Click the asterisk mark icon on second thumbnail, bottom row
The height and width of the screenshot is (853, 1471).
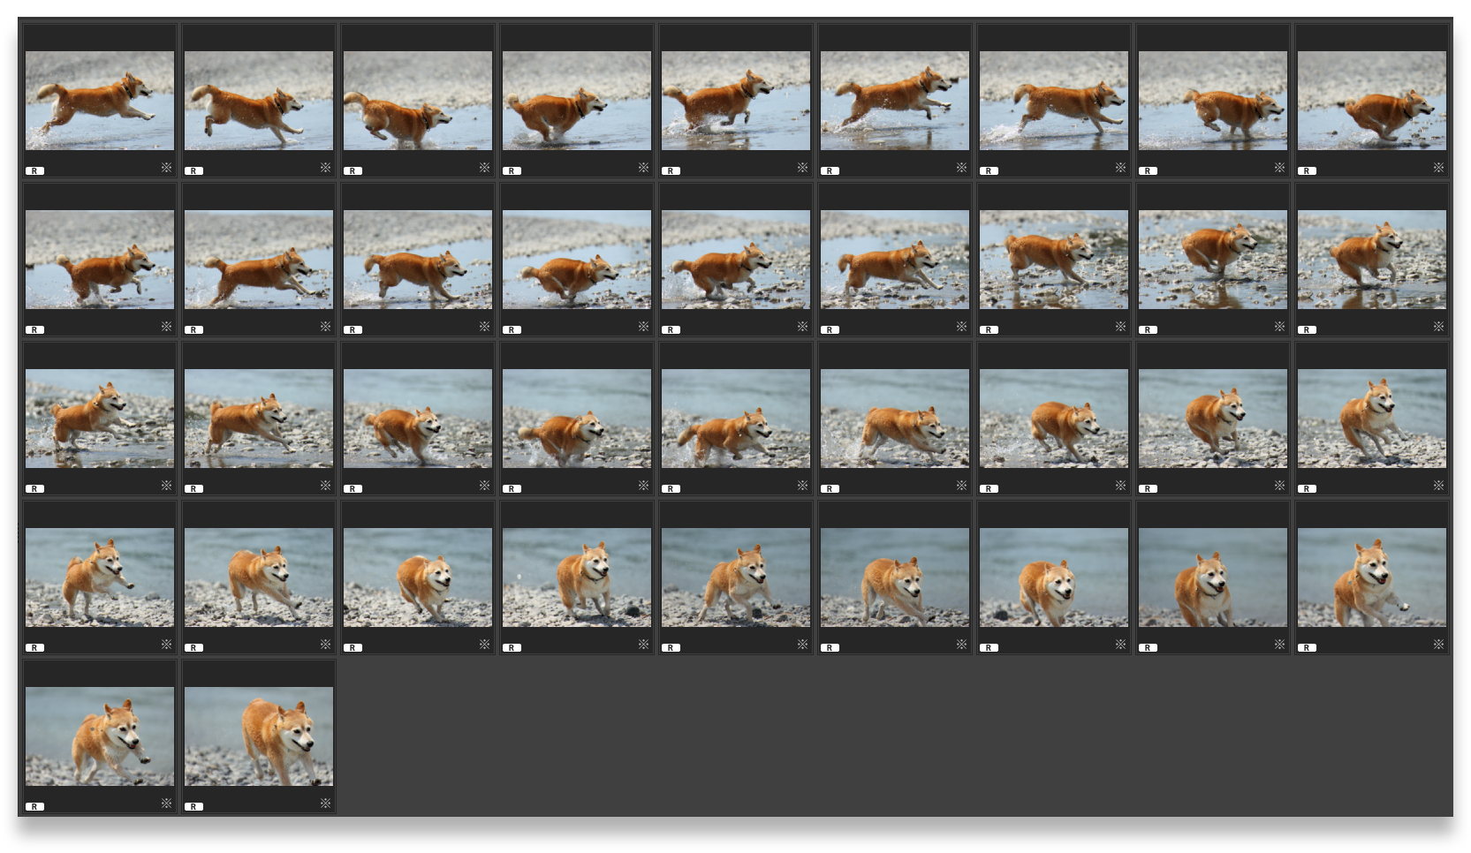point(325,803)
